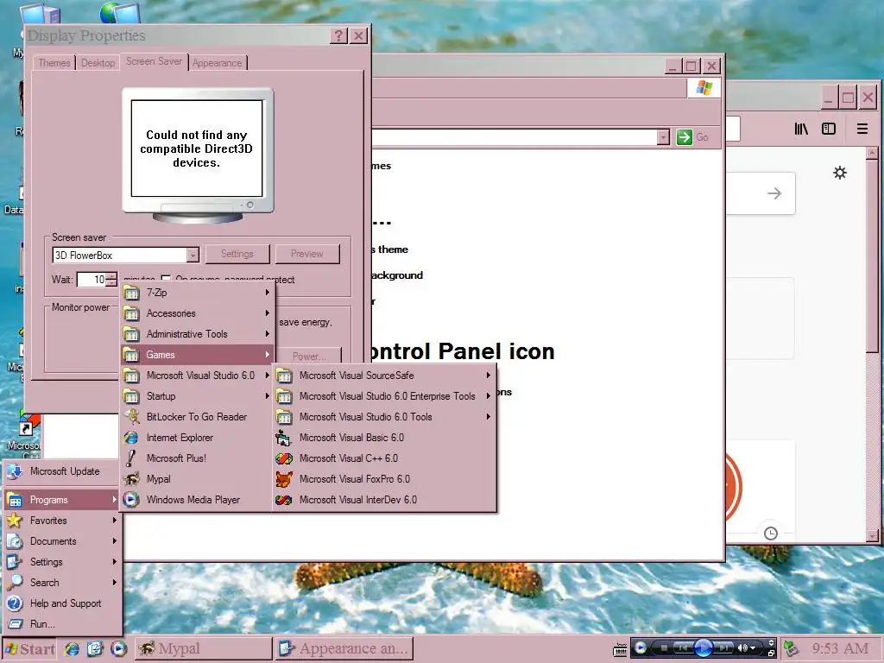The height and width of the screenshot is (663, 884).
Task: Click the Programs item in Start menu
Action: point(62,500)
